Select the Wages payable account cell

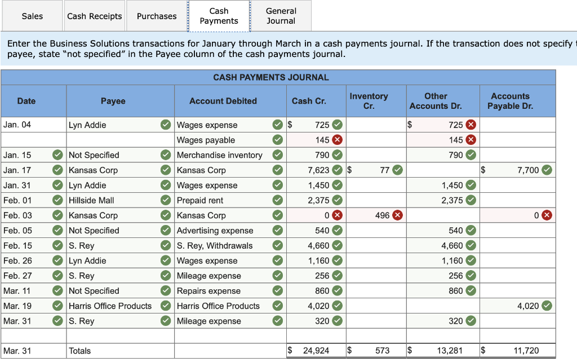click(230, 140)
